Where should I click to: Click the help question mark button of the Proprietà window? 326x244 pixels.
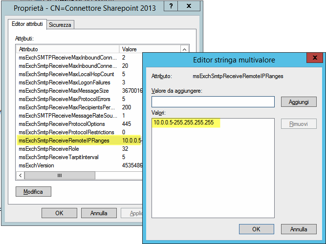171,6
